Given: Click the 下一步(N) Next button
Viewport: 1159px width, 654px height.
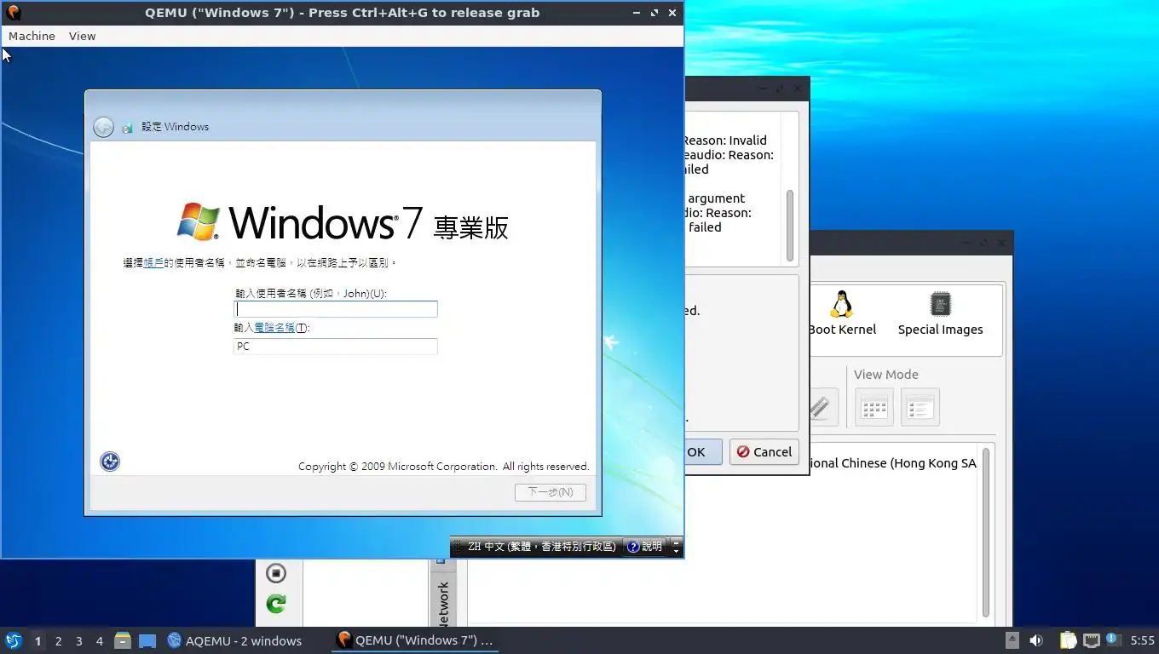Looking at the screenshot, I should (551, 492).
